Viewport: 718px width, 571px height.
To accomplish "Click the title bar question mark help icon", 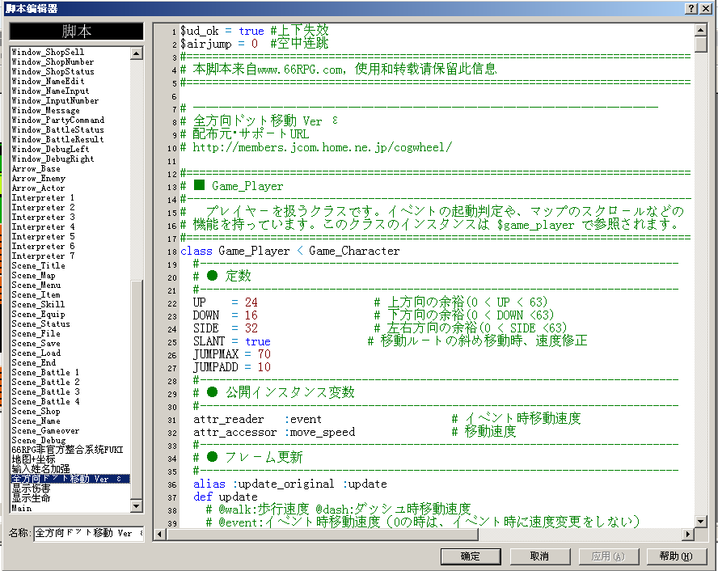I will click(692, 8).
